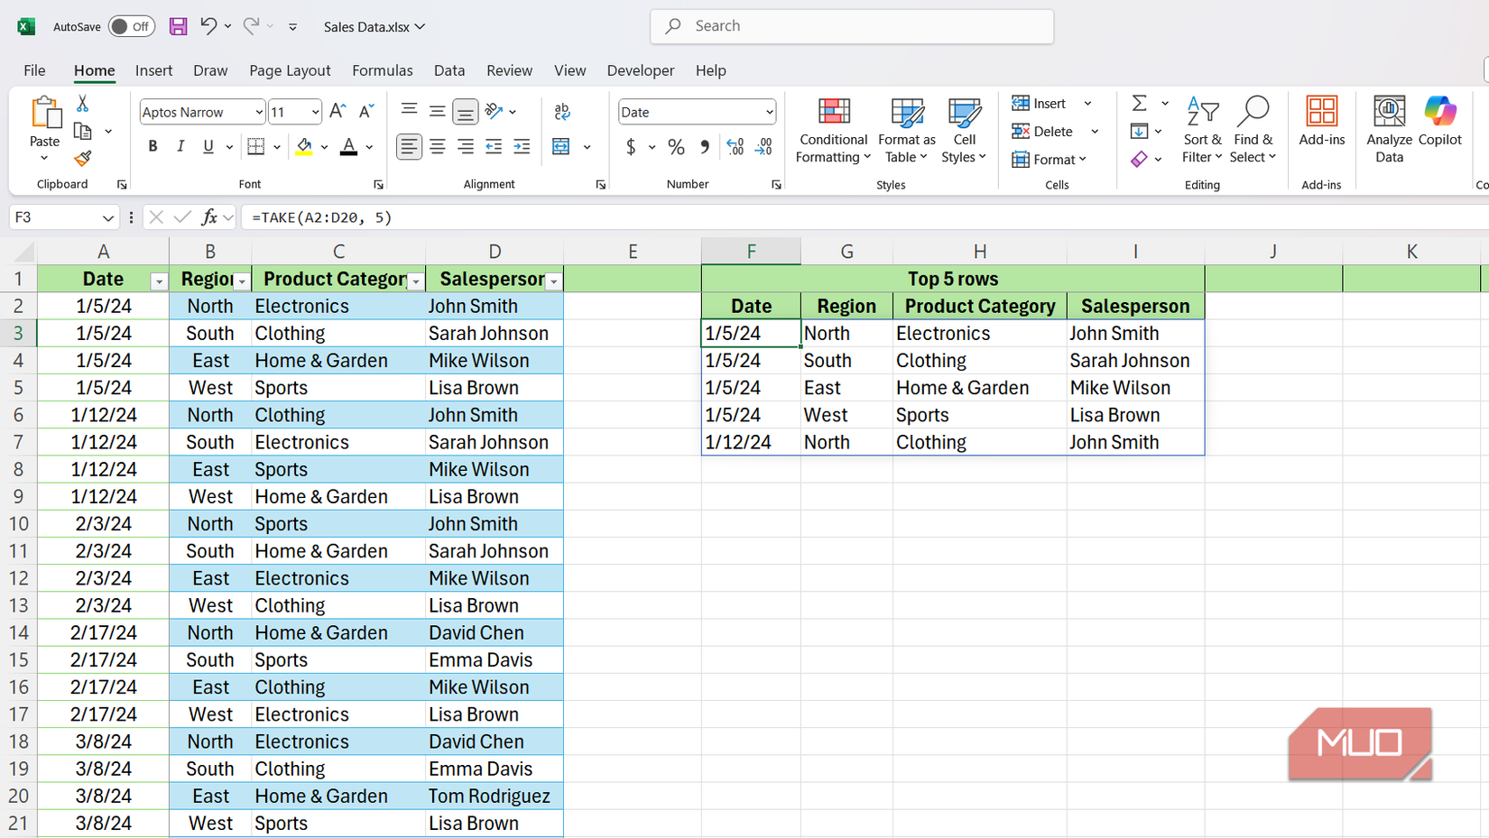Click the Search box in title bar
This screenshot has width=1489, height=838.
pos(852,26)
